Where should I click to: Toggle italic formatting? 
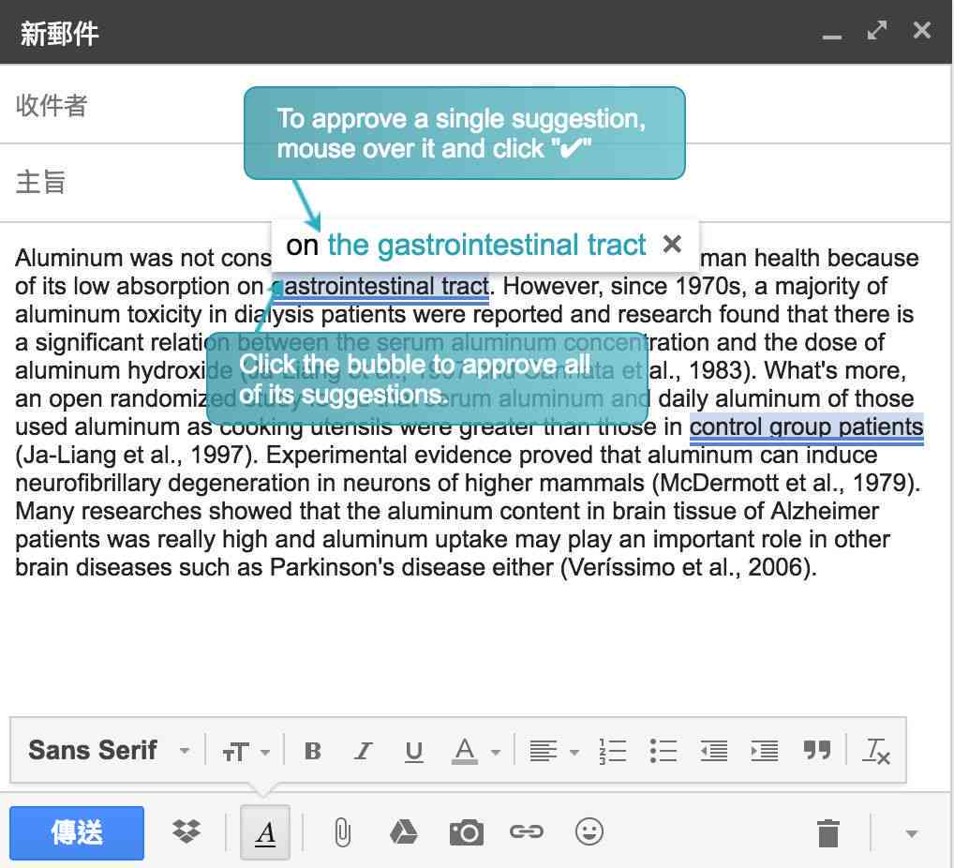tap(364, 751)
